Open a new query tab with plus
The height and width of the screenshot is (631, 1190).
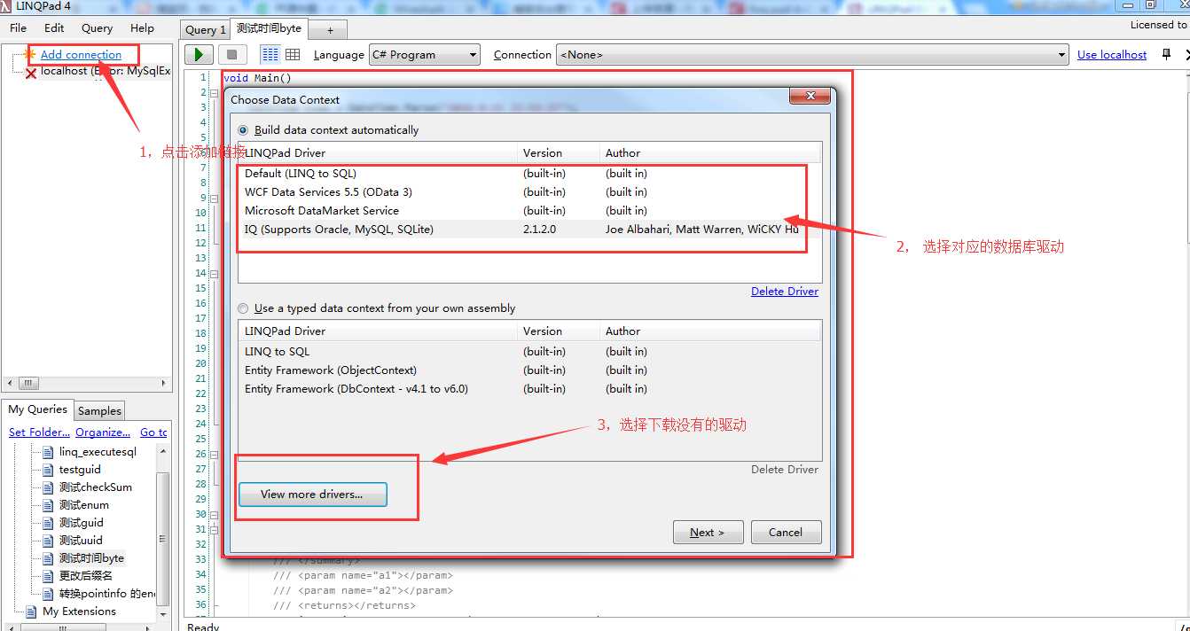tap(331, 30)
